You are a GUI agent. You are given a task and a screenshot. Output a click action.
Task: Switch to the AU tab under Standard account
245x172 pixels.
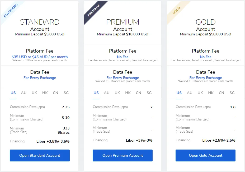23,93
